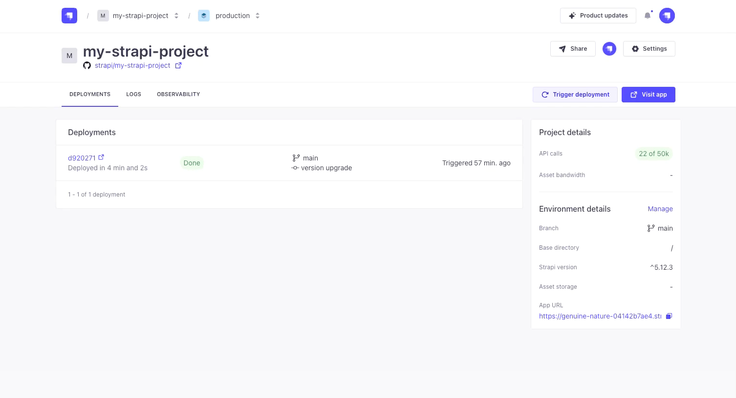736x398 pixels.
Task: Open deployment d920271
Action: click(82, 158)
